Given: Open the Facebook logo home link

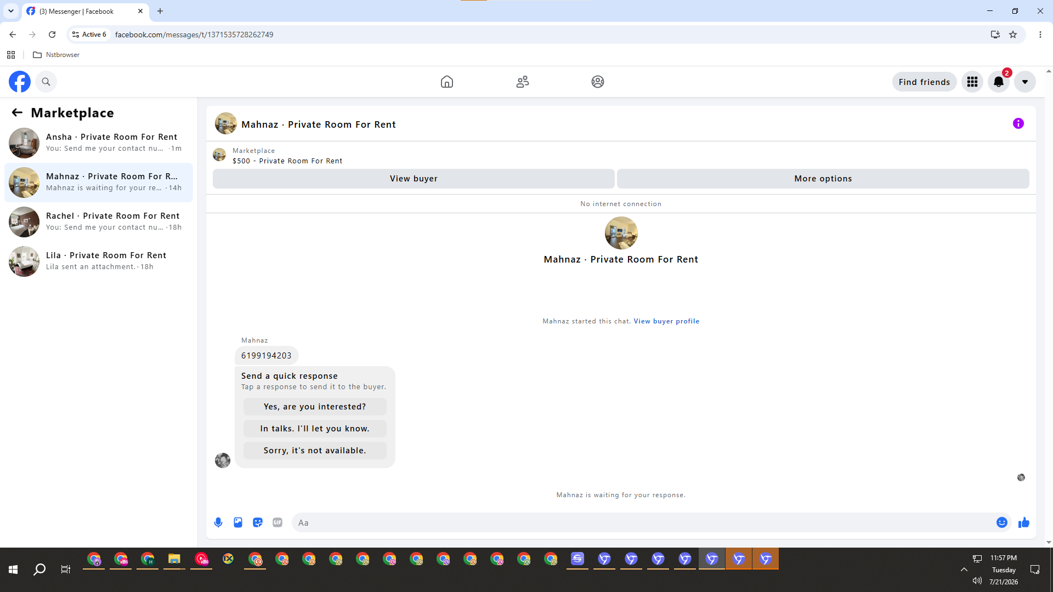Looking at the screenshot, I should pos(20,82).
